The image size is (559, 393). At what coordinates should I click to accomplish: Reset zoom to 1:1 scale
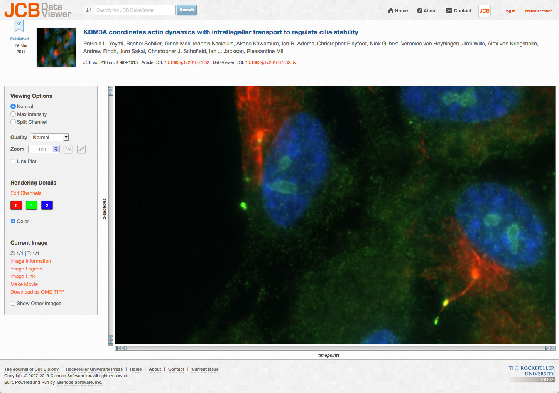[x=68, y=149]
